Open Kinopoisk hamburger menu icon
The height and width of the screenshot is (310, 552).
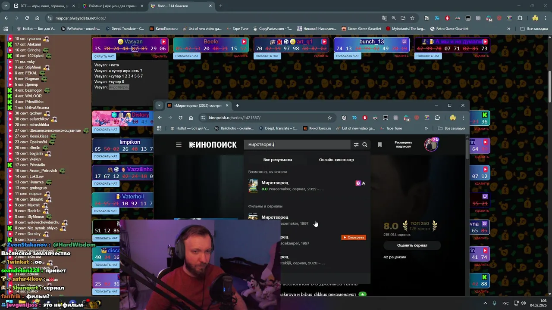[x=179, y=145]
